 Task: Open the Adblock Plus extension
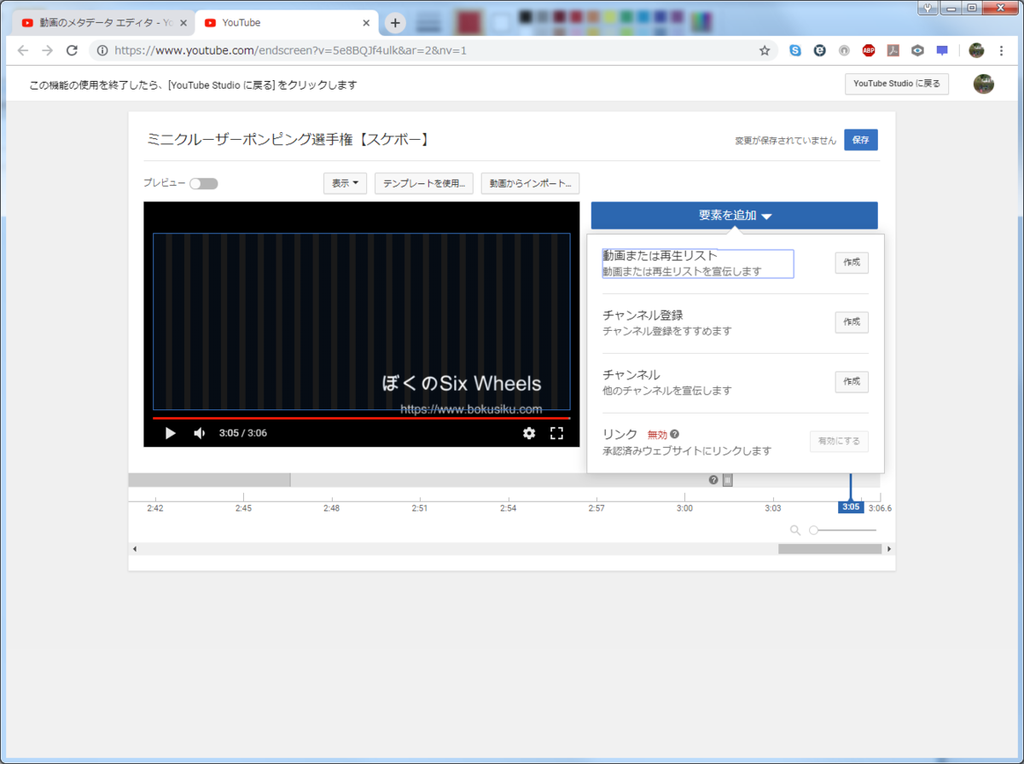(x=869, y=50)
